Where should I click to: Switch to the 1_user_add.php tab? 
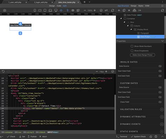coord(15,2)
